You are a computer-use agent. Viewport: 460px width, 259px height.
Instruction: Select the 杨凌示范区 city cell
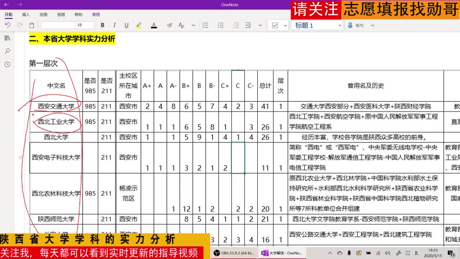128,194
